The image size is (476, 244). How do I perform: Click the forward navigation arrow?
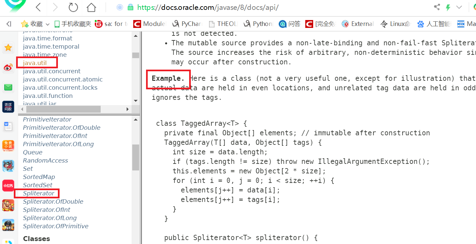coord(55,7)
